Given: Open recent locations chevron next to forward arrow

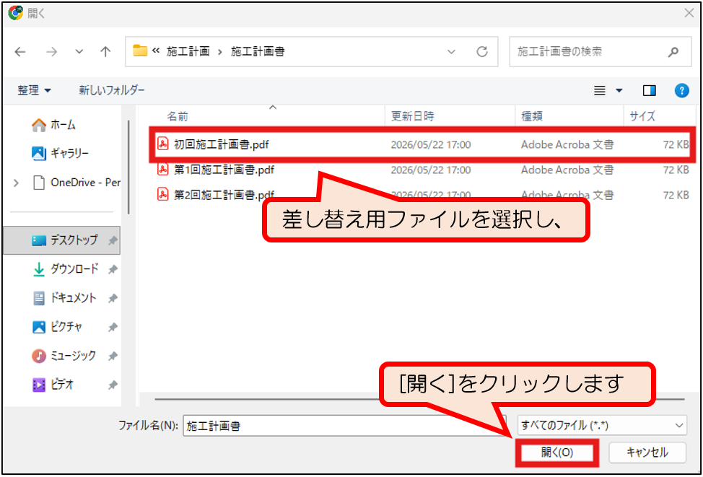Looking at the screenshot, I should click(x=79, y=52).
